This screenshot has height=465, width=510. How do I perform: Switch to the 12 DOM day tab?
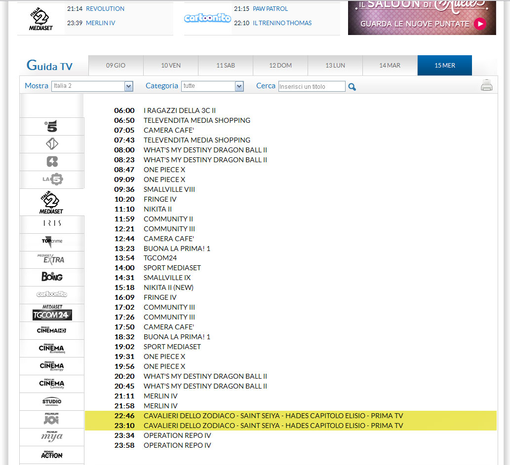(280, 65)
